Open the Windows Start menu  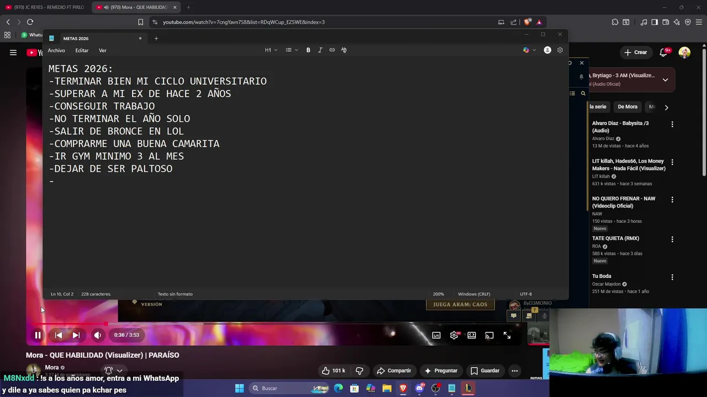[239, 388]
